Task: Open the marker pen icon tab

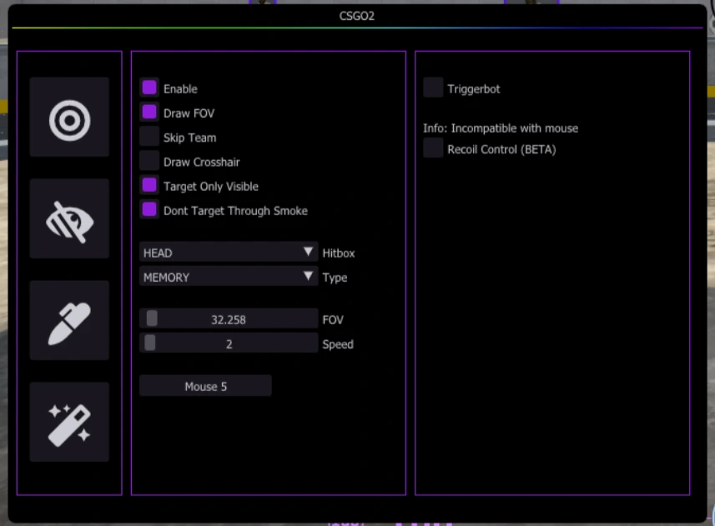Action: [x=69, y=320]
